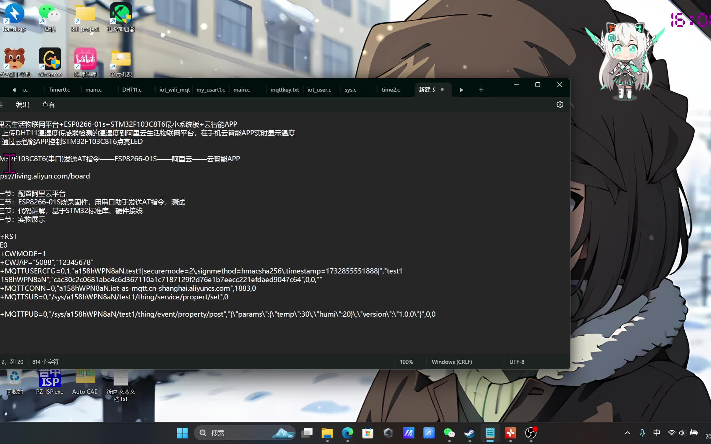Show hidden tray icons chevron
The image size is (711, 444).
point(627,433)
